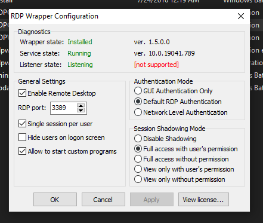Click the Running service state value
Viewport: 263px width, 223px height.
79,53
